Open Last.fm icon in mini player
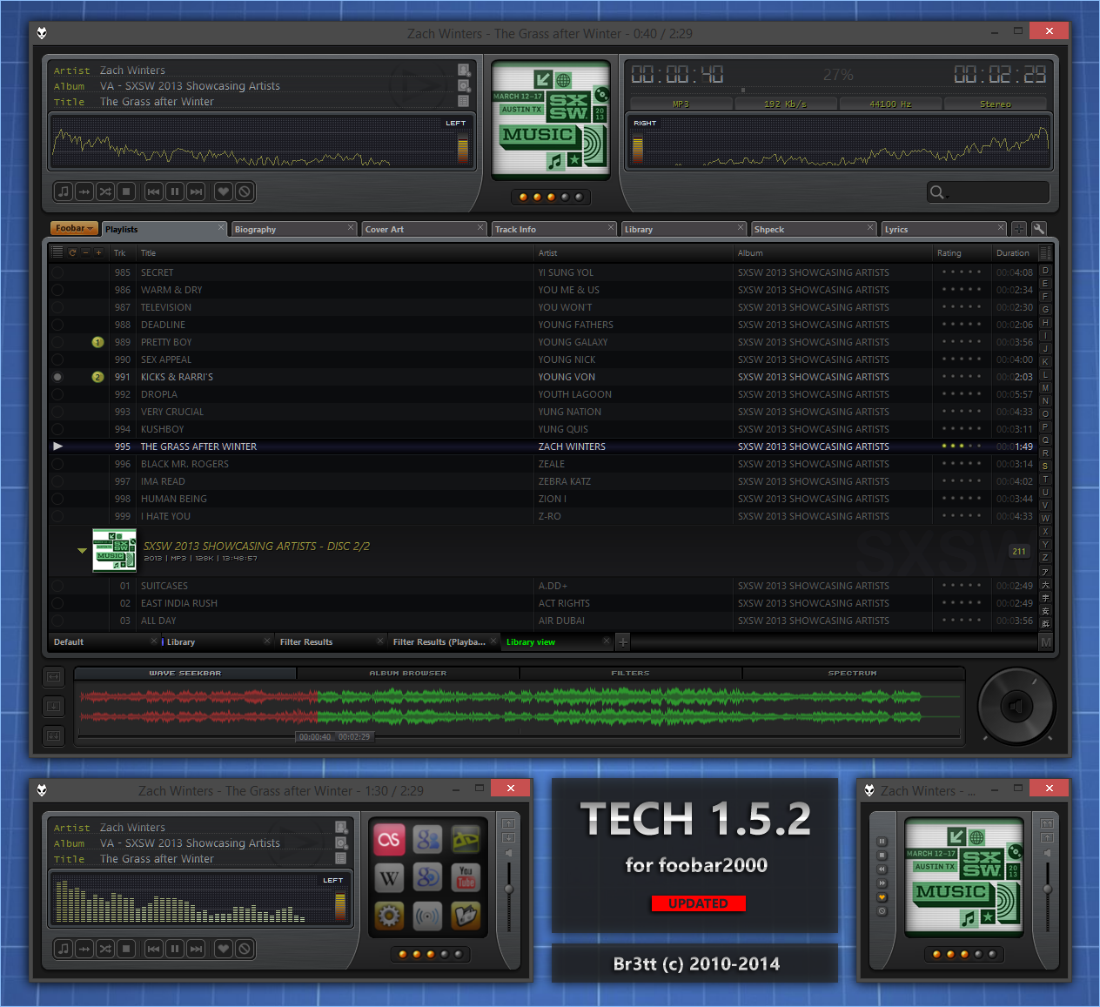Screen dimensions: 1100x1007 click(390, 839)
